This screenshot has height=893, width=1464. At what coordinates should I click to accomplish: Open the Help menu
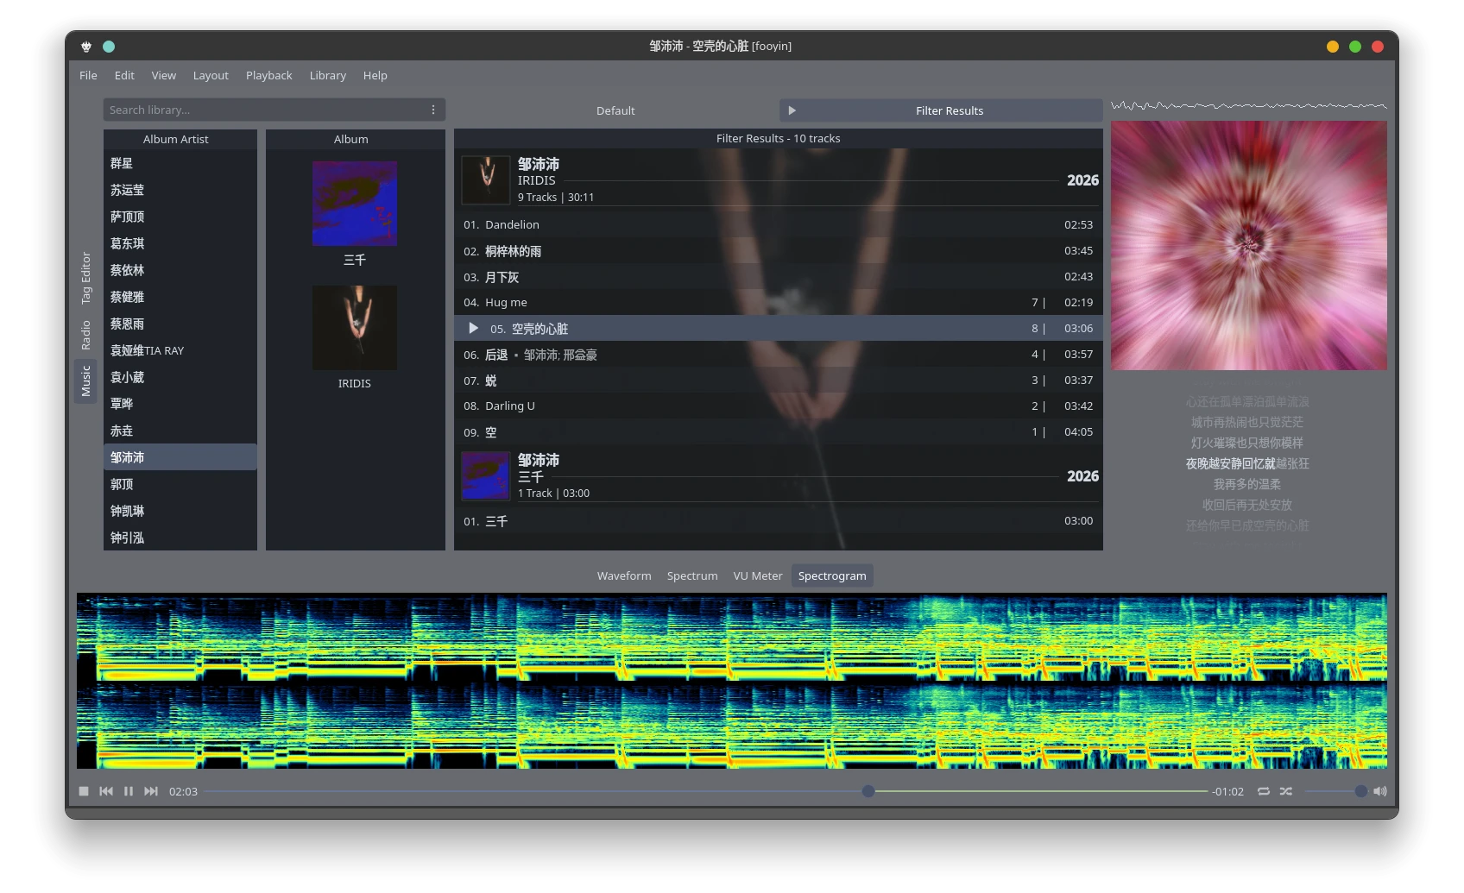point(375,75)
